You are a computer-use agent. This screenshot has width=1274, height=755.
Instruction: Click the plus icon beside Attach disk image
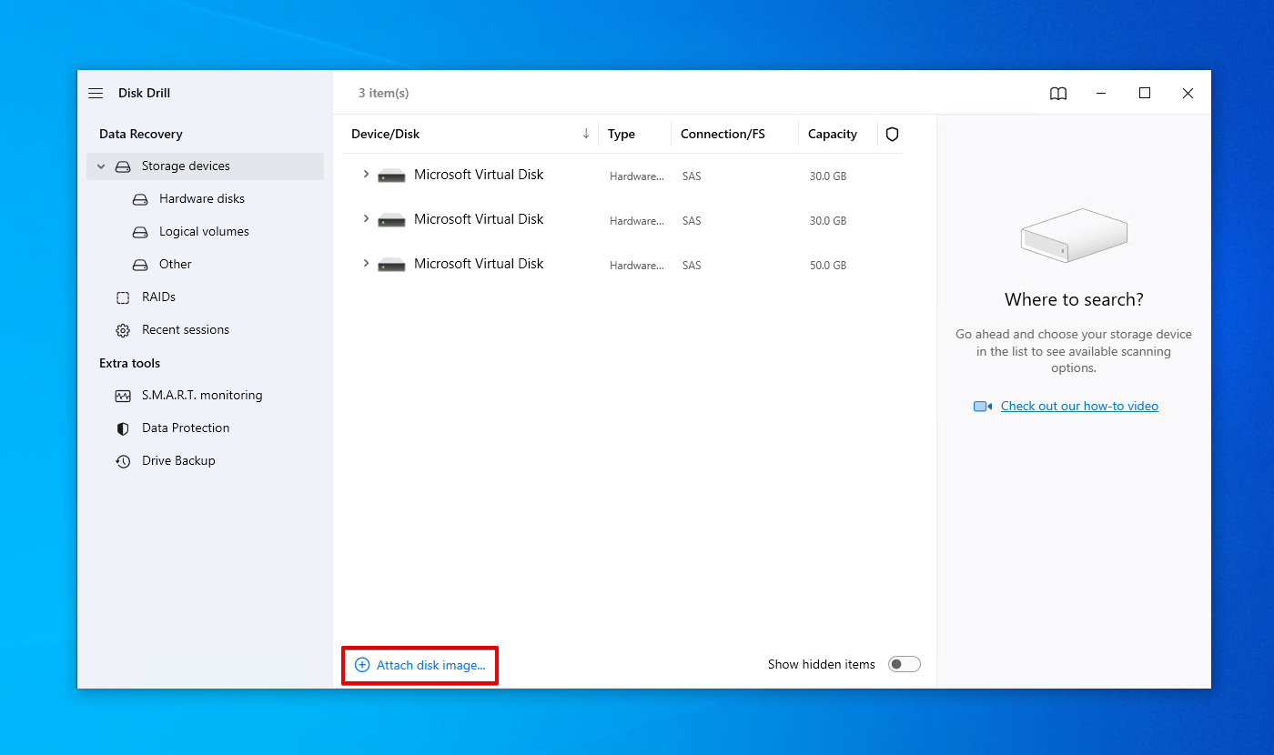(x=362, y=665)
